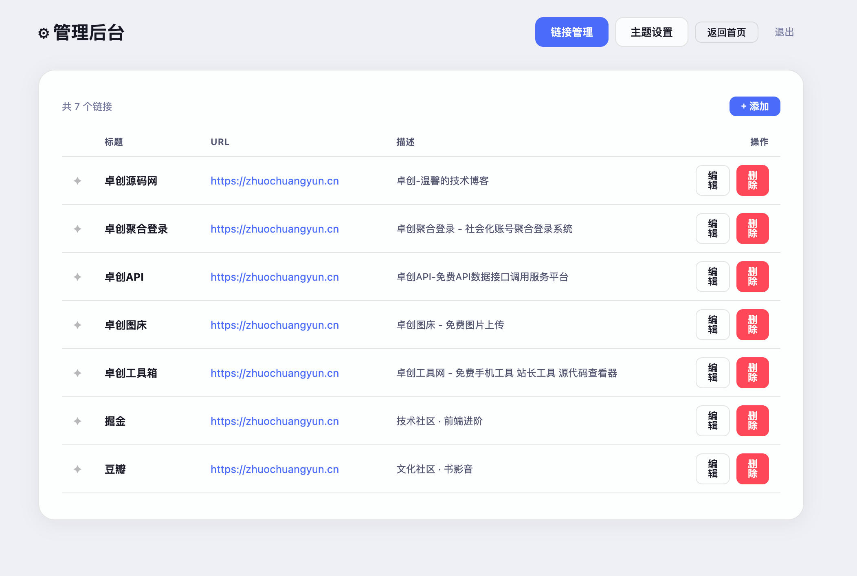The width and height of the screenshot is (857, 576).
Task: Select the title 卓创聚合登录
Action: [x=136, y=229]
